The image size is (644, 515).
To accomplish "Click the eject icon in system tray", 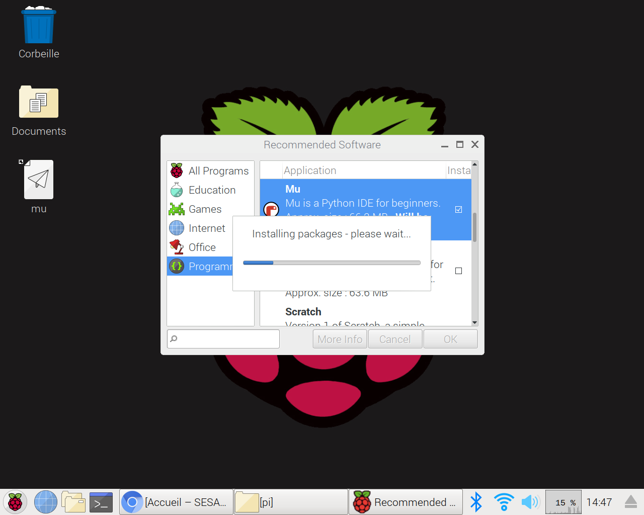I will coord(630,502).
